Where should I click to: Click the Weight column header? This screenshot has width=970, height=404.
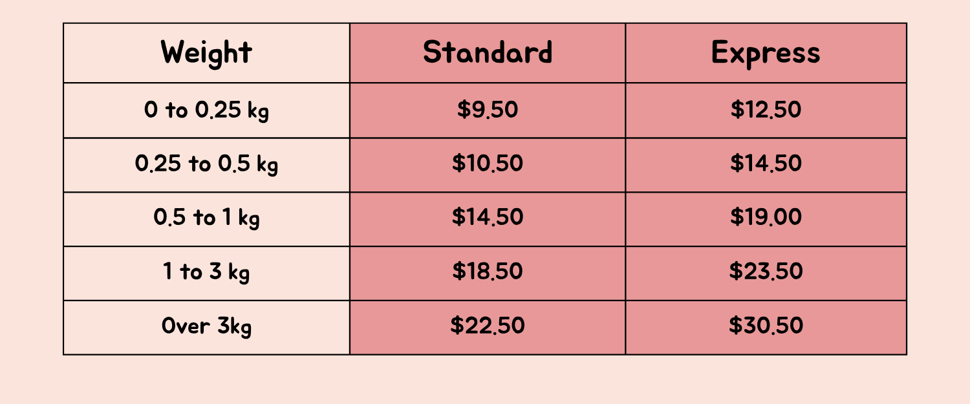click(206, 53)
